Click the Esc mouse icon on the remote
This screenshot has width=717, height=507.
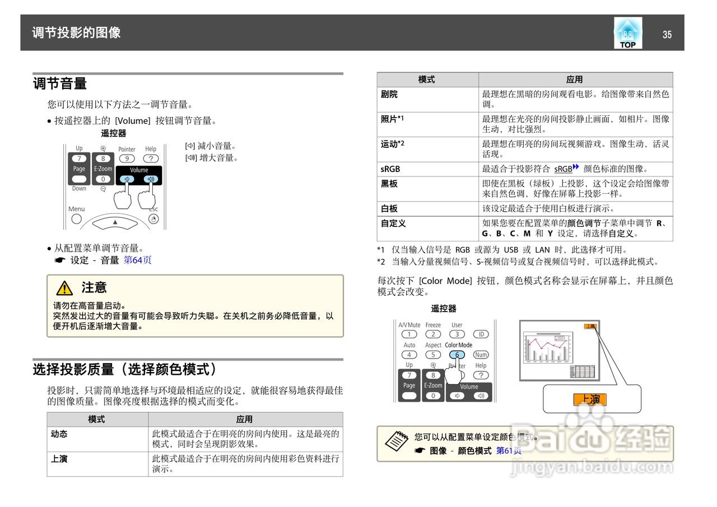pyautogui.click(x=154, y=218)
